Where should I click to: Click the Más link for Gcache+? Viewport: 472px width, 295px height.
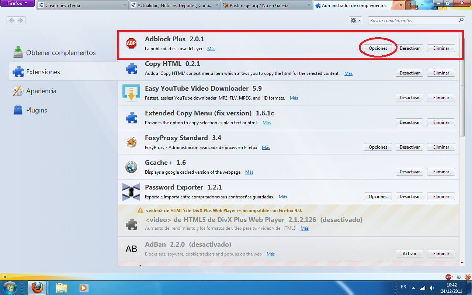[249, 172]
